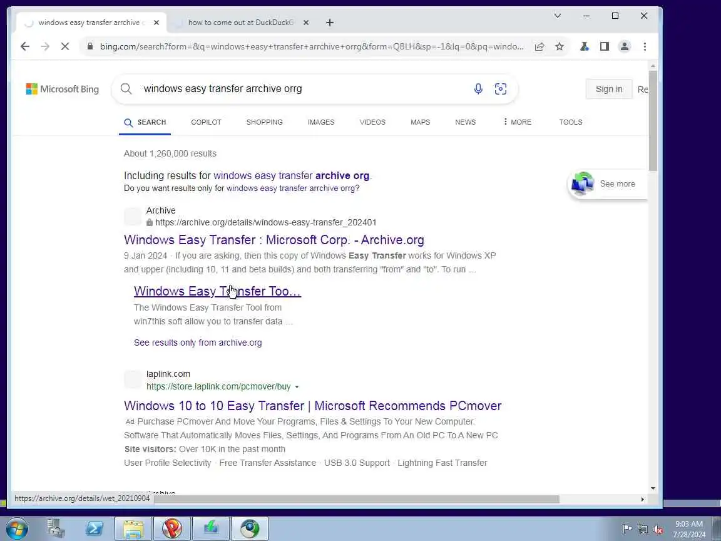This screenshot has width=721, height=541.
Task: Open Chrome three-dot menu
Action: click(x=645, y=46)
